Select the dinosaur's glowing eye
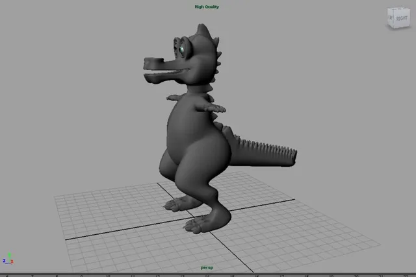 [x=182, y=49]
